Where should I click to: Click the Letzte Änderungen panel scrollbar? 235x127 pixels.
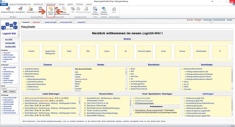pyautogui.click(x=79, y=106)
